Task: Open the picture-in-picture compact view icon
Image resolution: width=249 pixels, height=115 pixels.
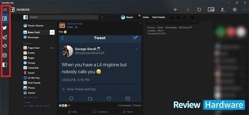Action: [211, 9]
